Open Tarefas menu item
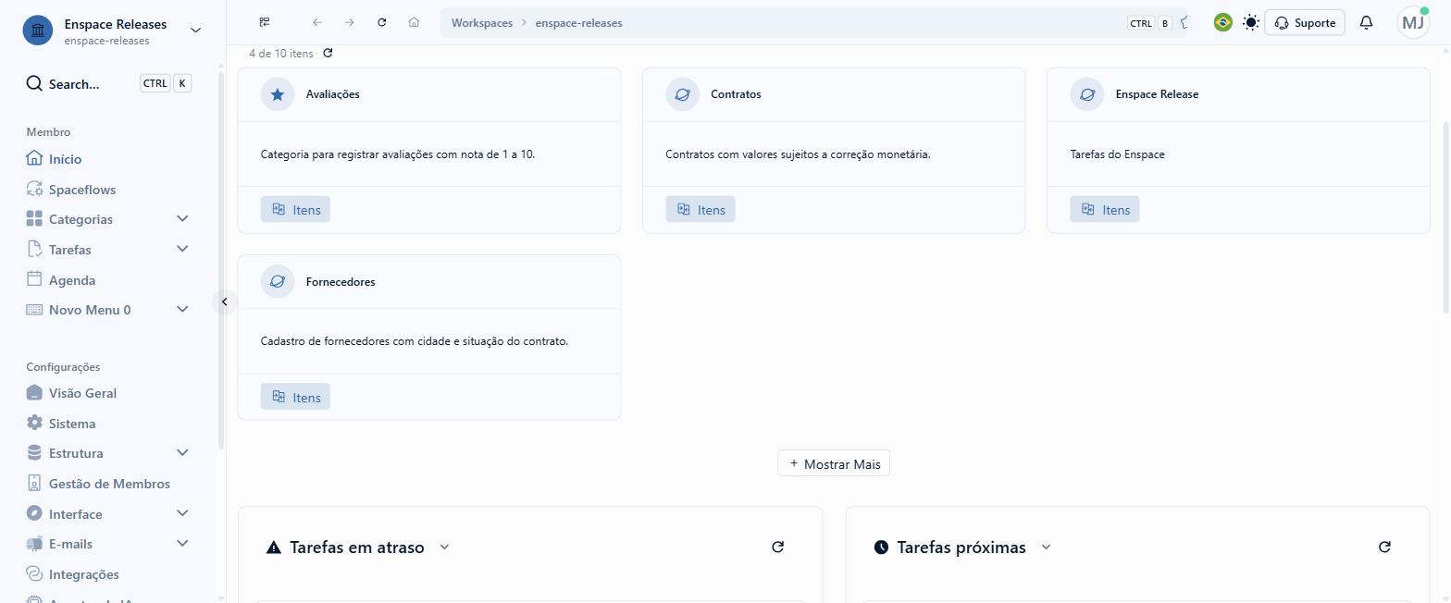The height and width of the screenshot is (603, 1451). 70,250
